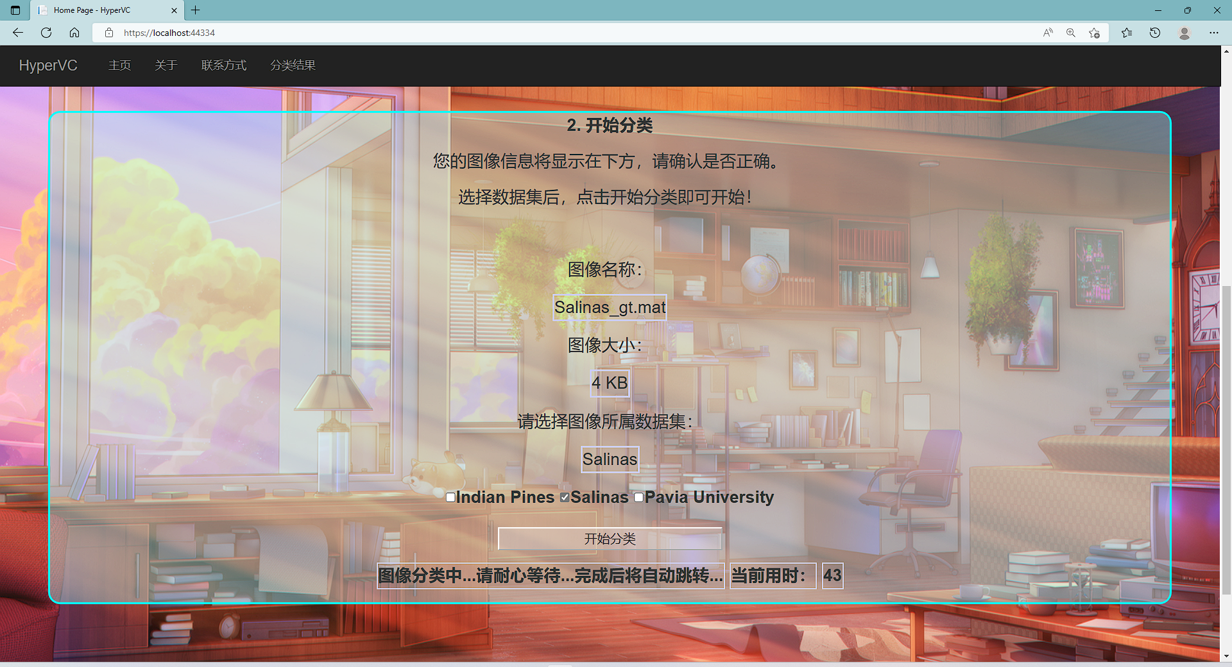Open the 联系方式 navigation item
1232x667 pixels.
(224, 65)
